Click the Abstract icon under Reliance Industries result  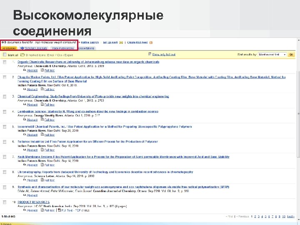pyautogui.click(x=25, y=150)
